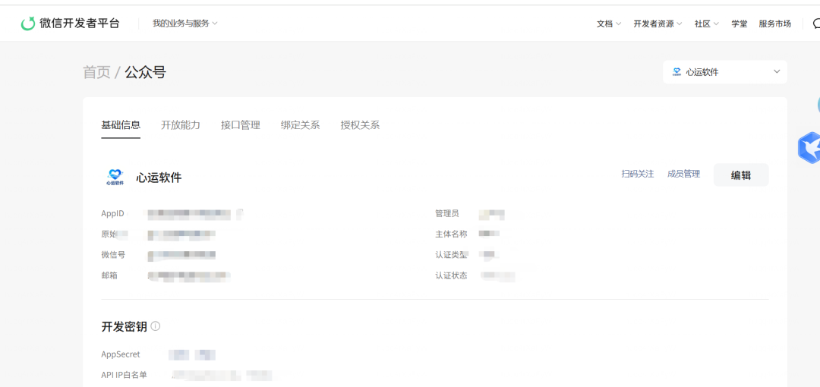Click the 主体名称 label

tap(451, 234)
